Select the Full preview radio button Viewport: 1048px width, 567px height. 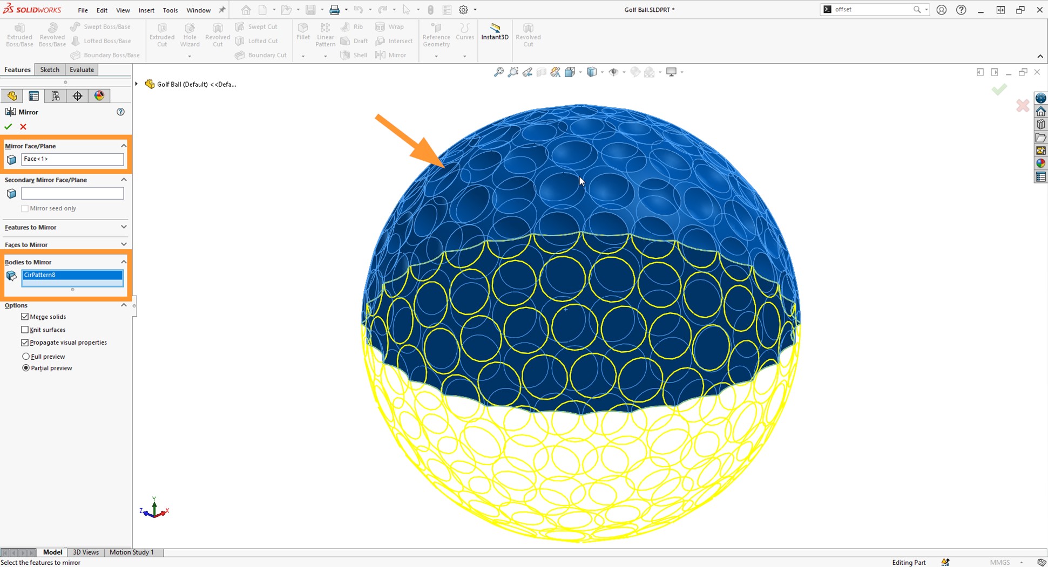(26, 356)
